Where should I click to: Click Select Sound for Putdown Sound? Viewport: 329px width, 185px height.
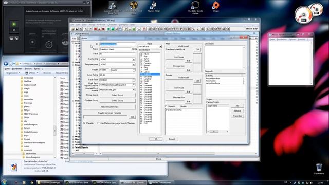click(118, 101)
